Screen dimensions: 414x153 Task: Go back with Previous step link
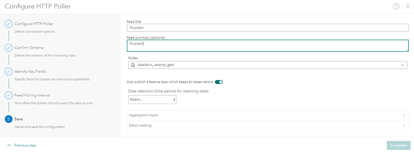pos(25,145)
